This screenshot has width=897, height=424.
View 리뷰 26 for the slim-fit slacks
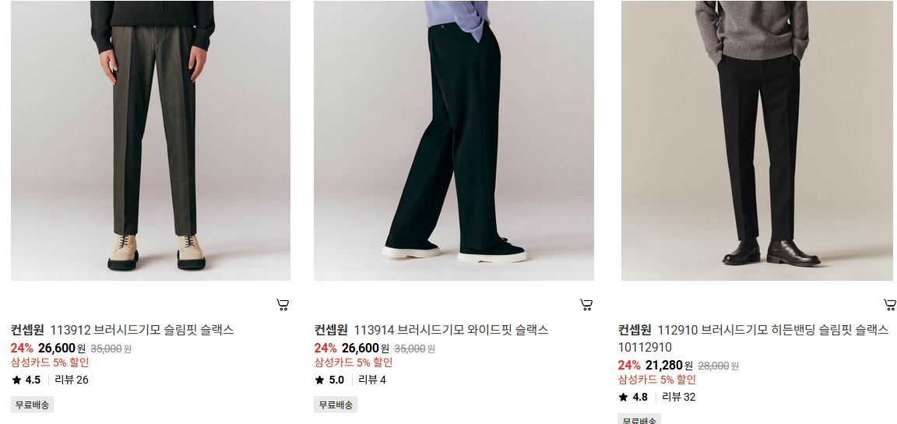72,380
